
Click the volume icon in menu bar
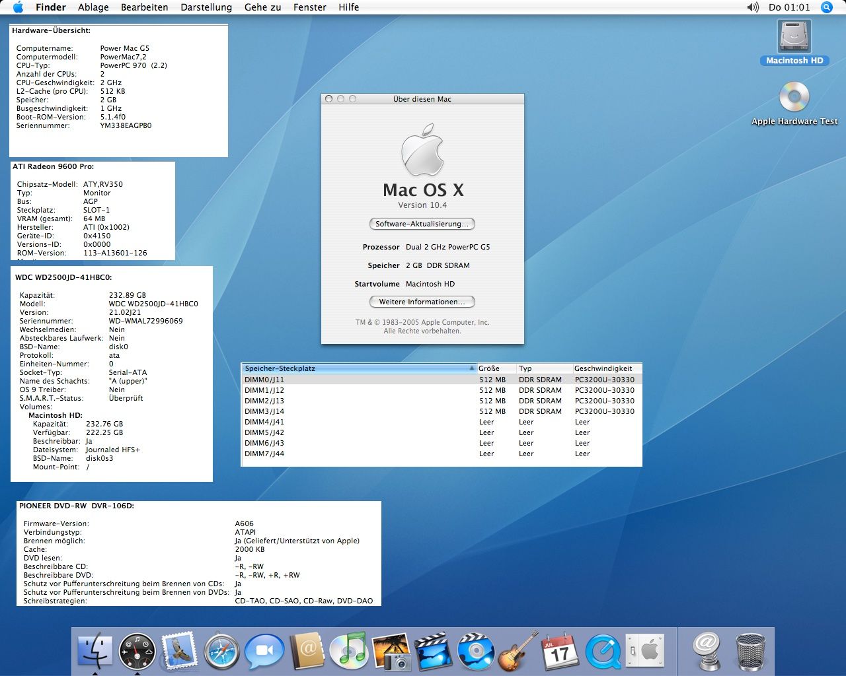tap(753, 7)
